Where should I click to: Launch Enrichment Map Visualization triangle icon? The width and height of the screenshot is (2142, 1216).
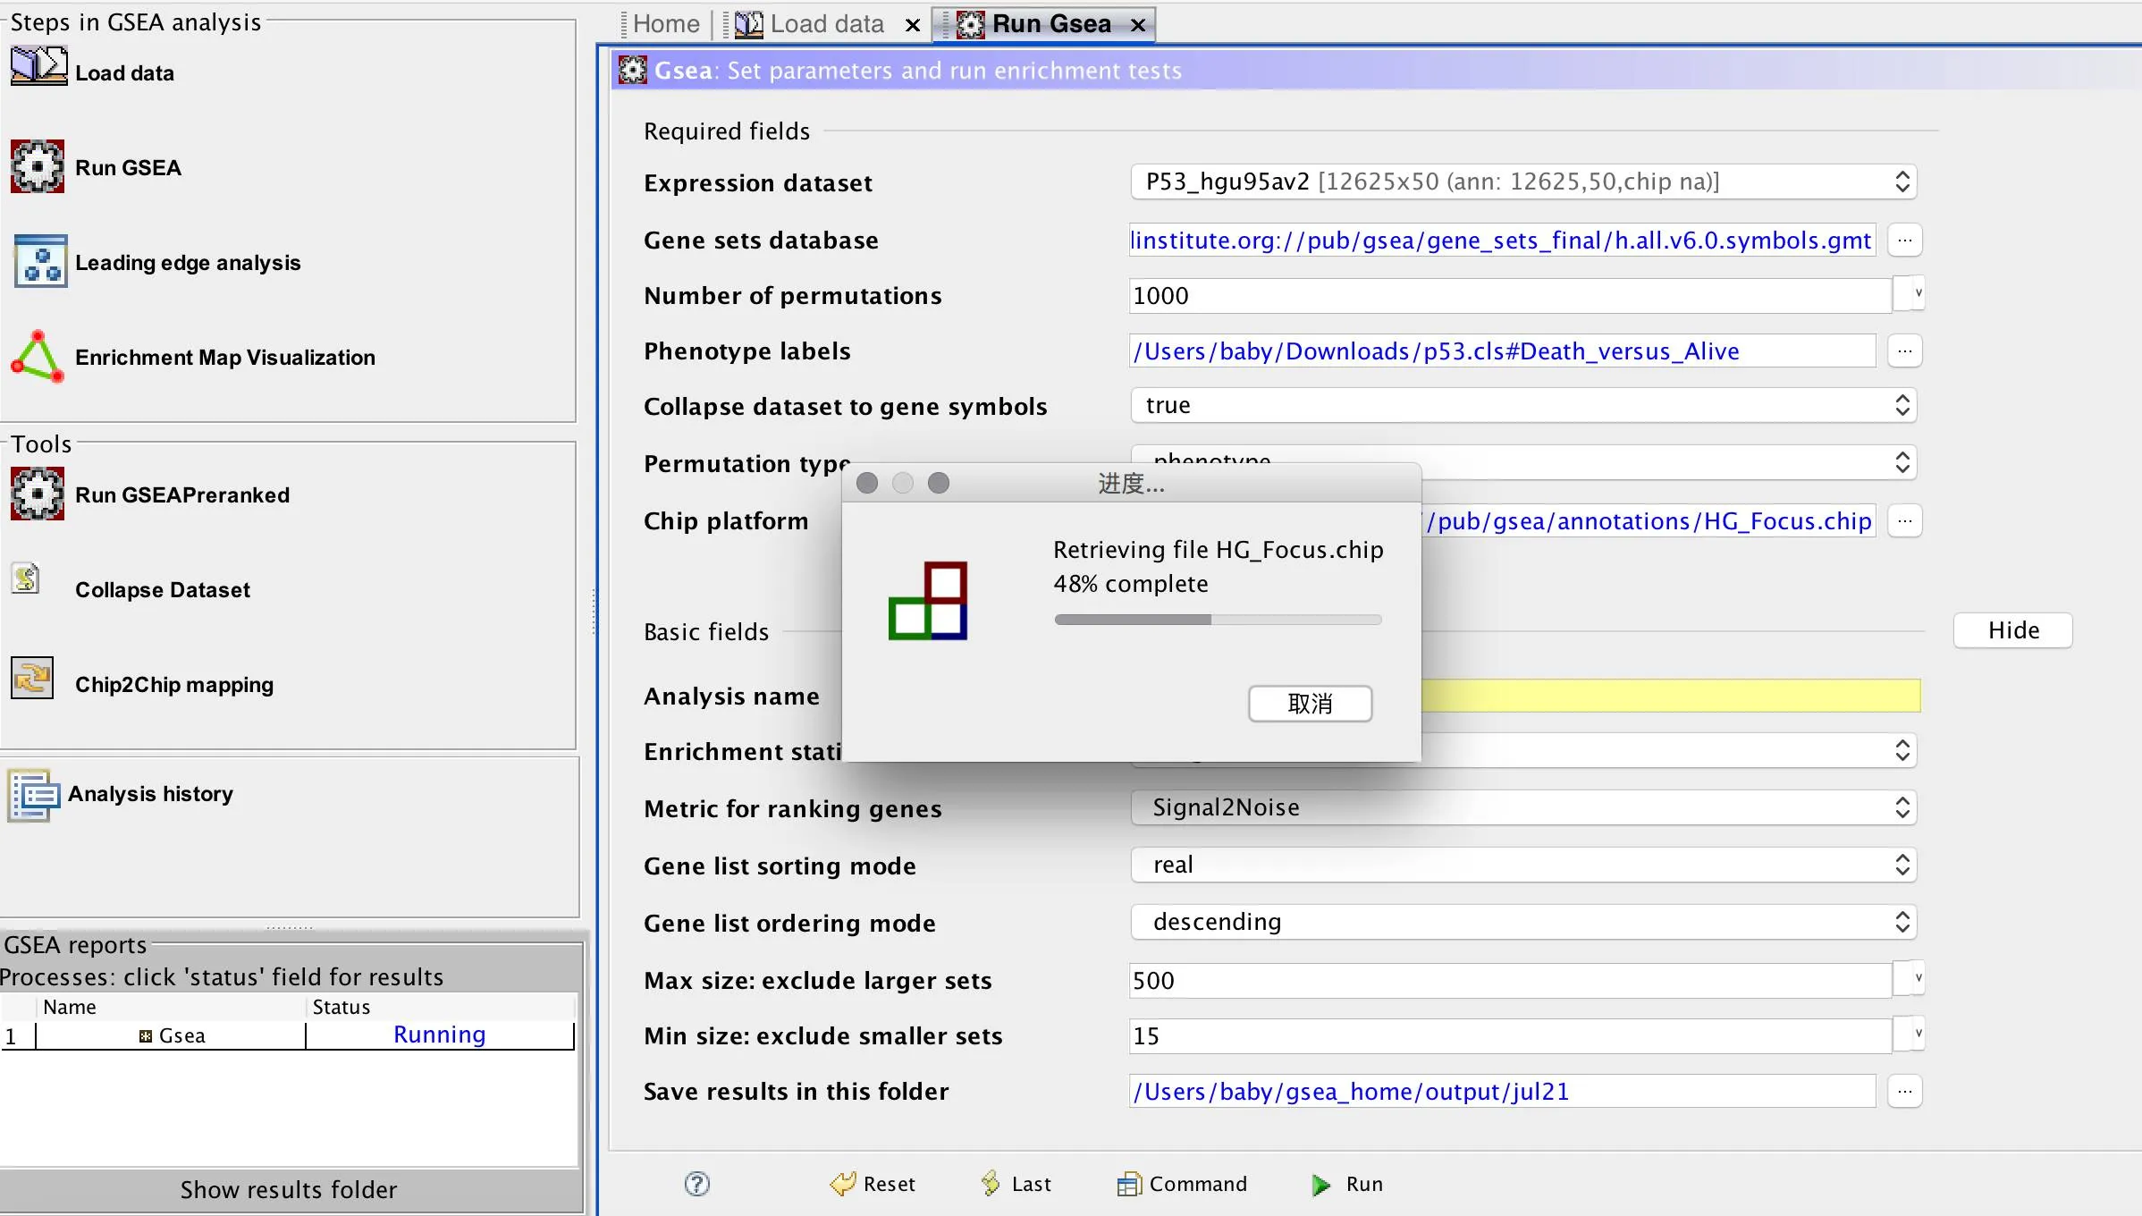pyautogui.click(x=38, y=357)
